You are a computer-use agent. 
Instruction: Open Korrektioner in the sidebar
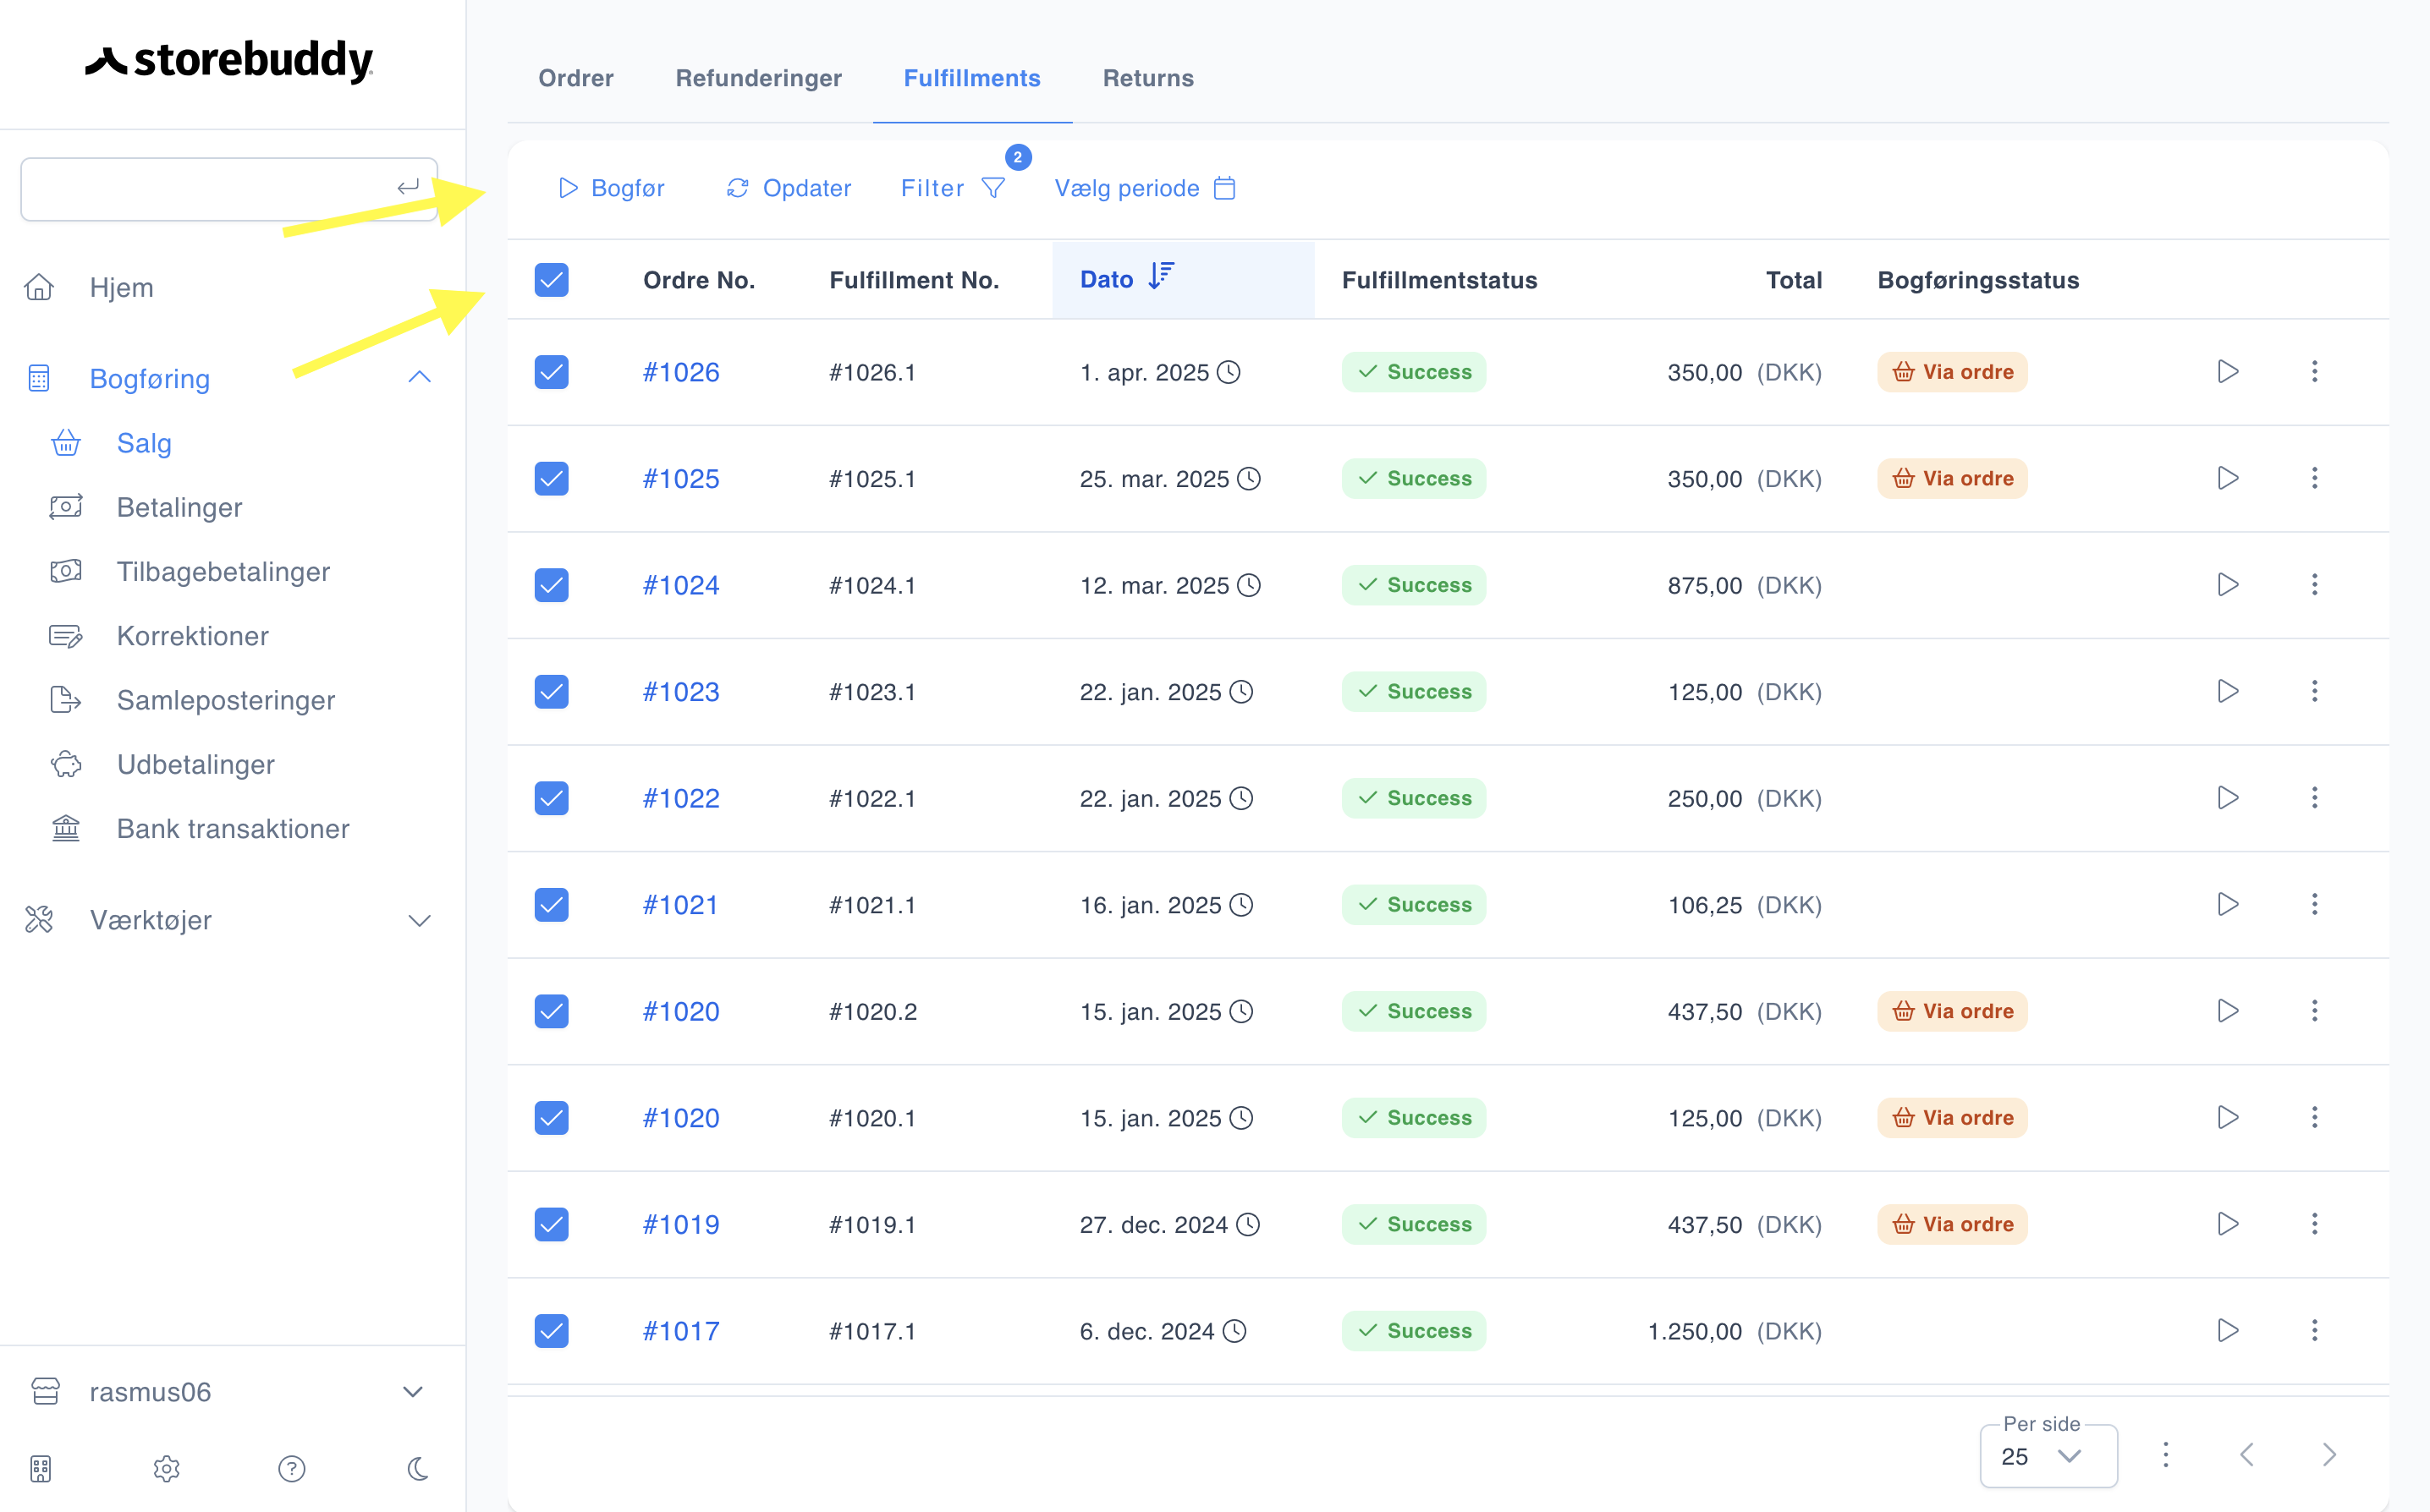pyautogui.click(x=192, y=636)
